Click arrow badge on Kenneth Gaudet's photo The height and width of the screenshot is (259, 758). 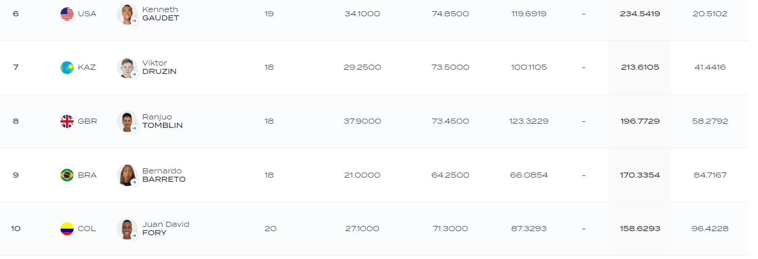(134, 21)
